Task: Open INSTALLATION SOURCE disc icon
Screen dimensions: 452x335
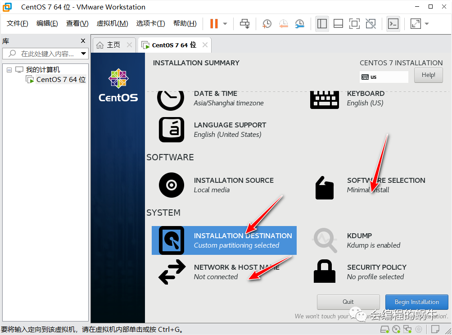Action: [x=172, y=185]
